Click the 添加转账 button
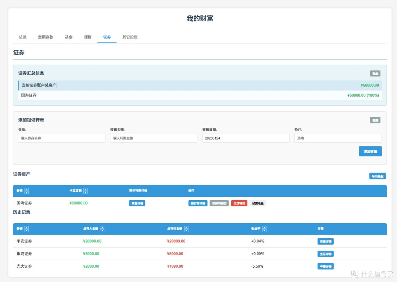This screenshot has height=282, width=397. 370,151
